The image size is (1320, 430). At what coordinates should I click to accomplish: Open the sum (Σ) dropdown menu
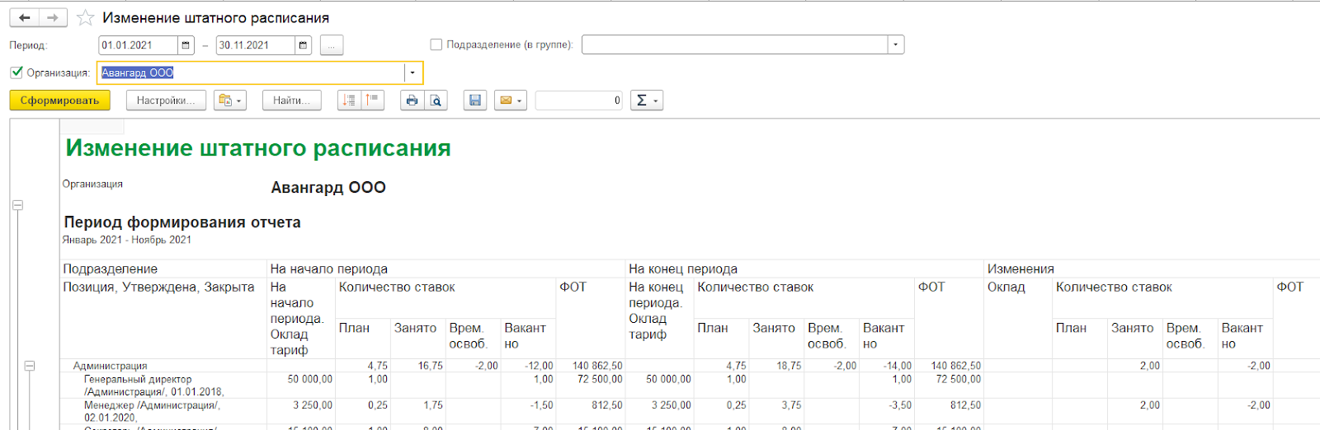647,100
